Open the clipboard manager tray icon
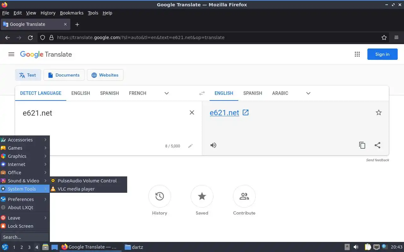 [x=368, y=247]
